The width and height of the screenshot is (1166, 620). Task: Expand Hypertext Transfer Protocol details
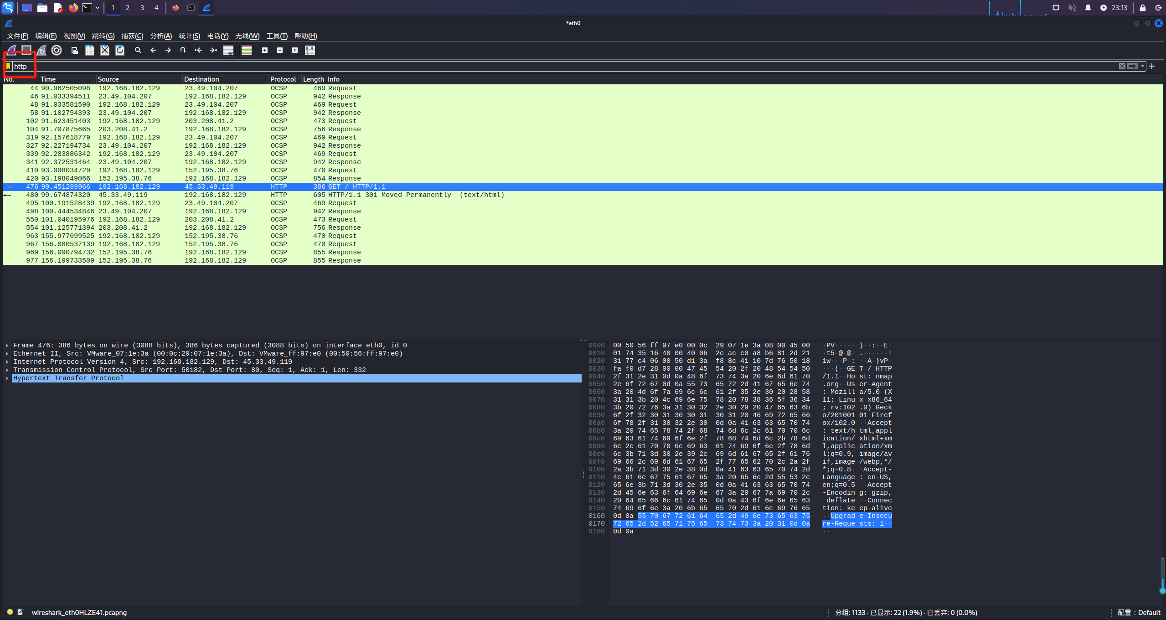tap(7, 378)
